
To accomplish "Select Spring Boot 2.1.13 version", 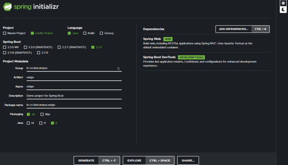I will (39, 53).
